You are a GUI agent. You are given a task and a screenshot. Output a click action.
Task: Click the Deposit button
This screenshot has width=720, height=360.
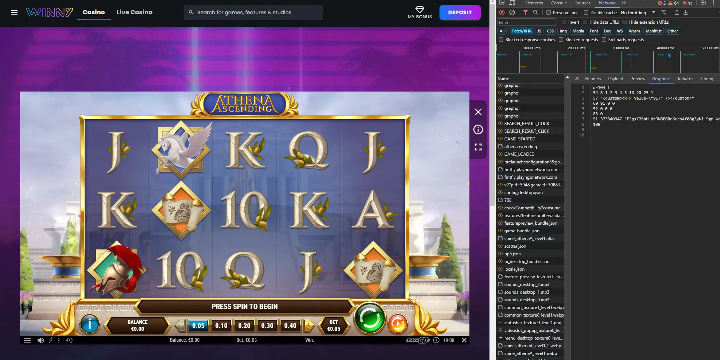coord(460,12)
